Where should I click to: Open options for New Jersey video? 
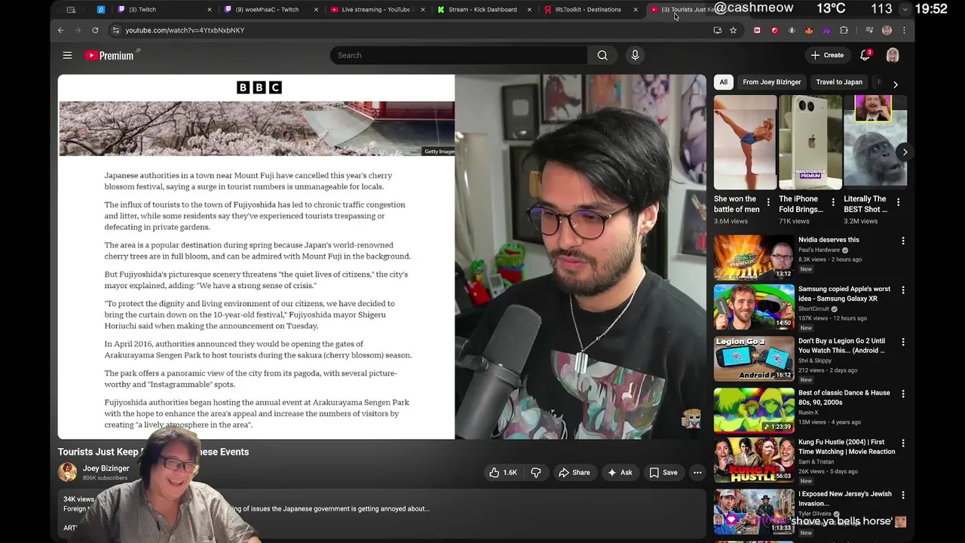903,495
